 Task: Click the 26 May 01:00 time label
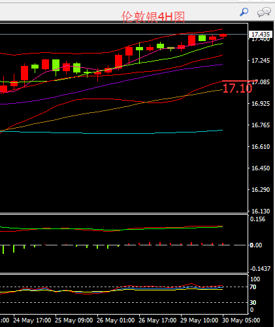[116, 320]
